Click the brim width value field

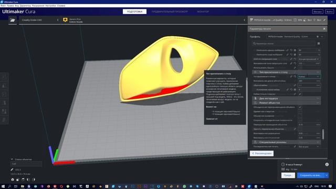tap(309, 85)
